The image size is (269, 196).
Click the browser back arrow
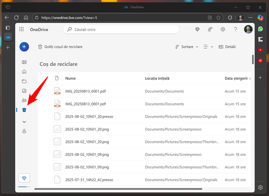point(7,17)
